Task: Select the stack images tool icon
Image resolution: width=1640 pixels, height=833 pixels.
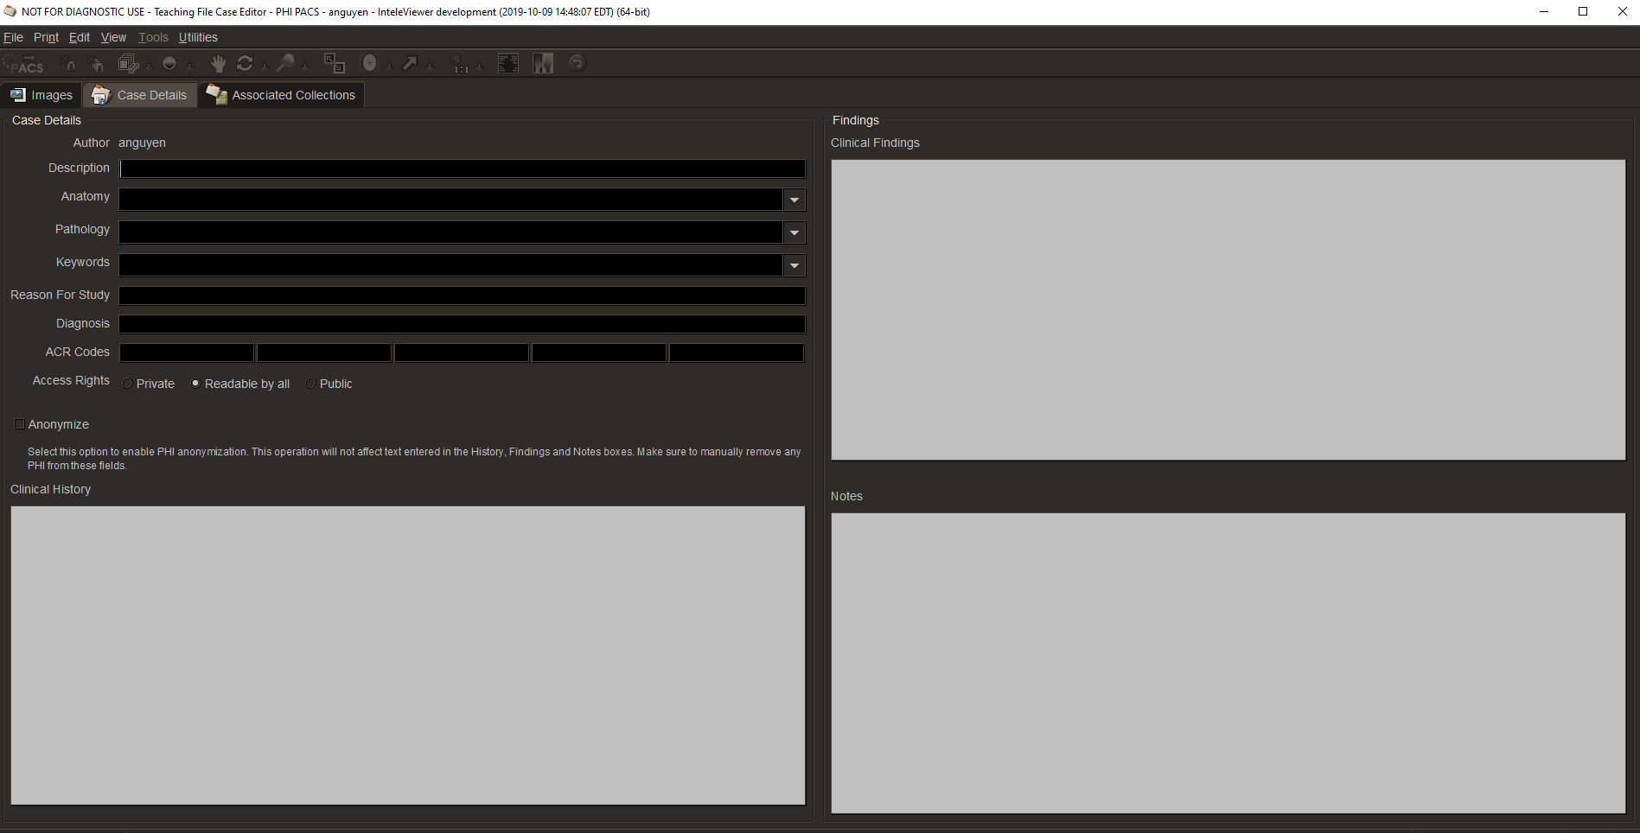Action: [x=128, y=63]
